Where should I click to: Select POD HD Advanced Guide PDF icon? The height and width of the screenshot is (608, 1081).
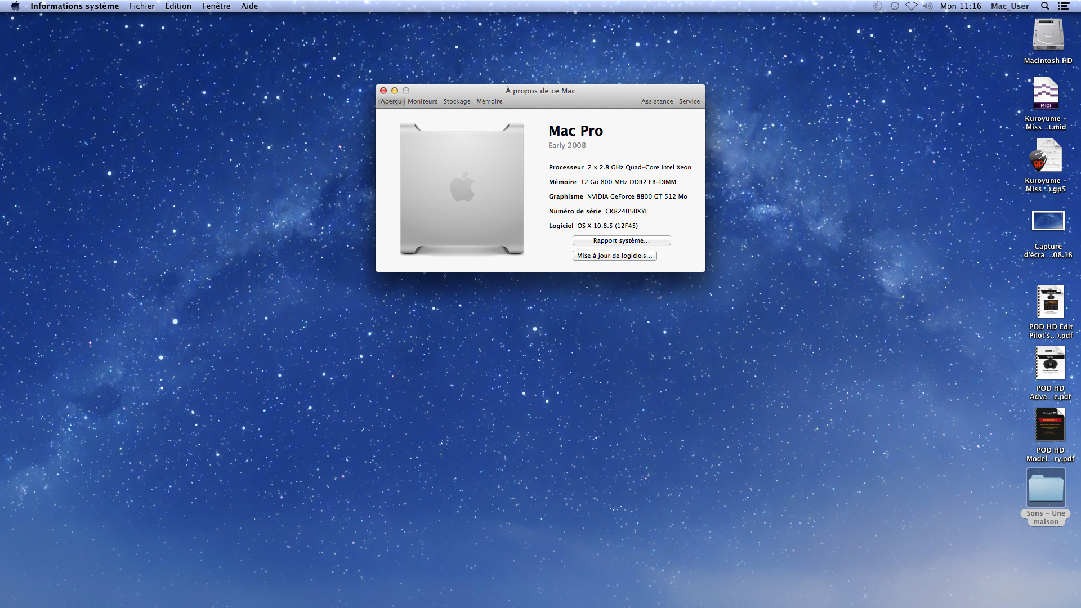(x=1050, y=363)
